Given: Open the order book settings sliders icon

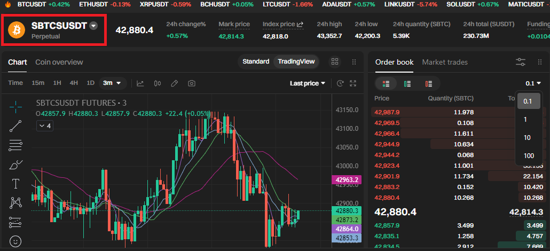Looking at the screenshot, I should (x=521, y=62).
